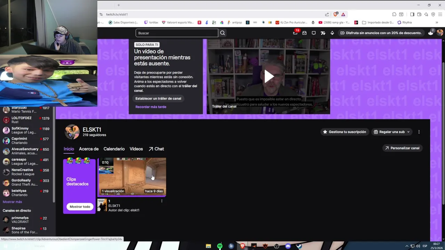Open Caprimint channel in sidebar
445x250 pixels.
point(26,141)
